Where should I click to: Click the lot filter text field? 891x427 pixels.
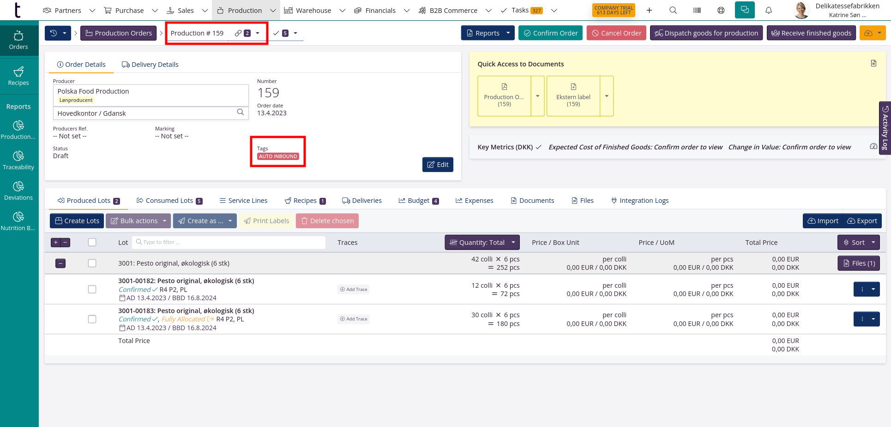tap(231, 243)
